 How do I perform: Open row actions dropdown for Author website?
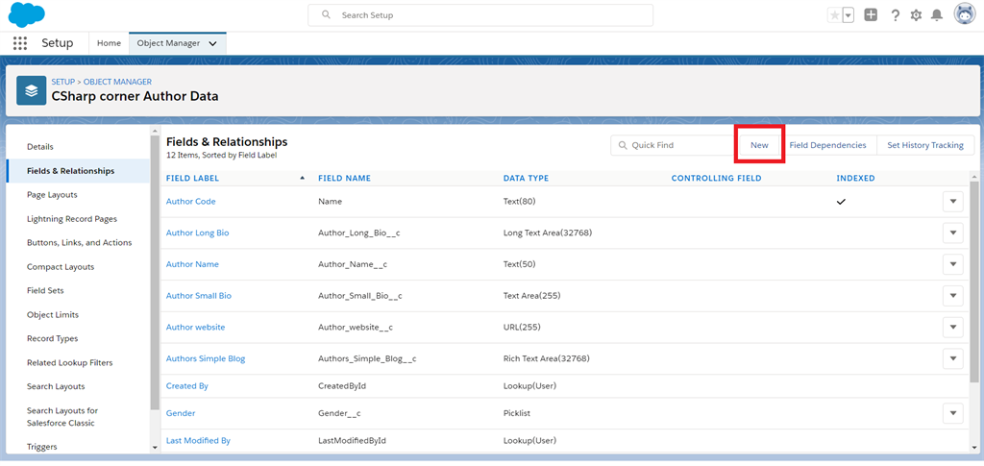point(952,328)
